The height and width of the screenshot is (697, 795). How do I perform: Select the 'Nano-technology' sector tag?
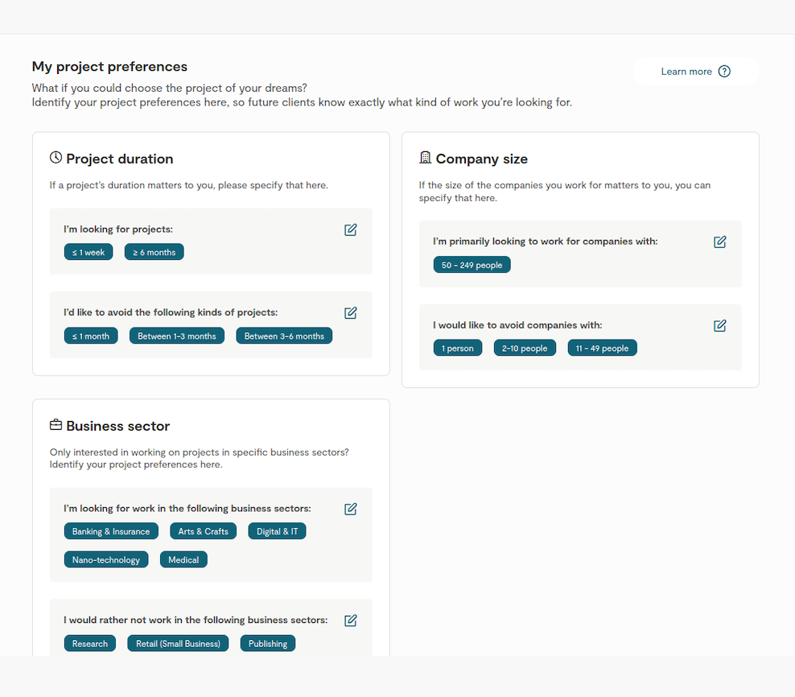(106, 559)
